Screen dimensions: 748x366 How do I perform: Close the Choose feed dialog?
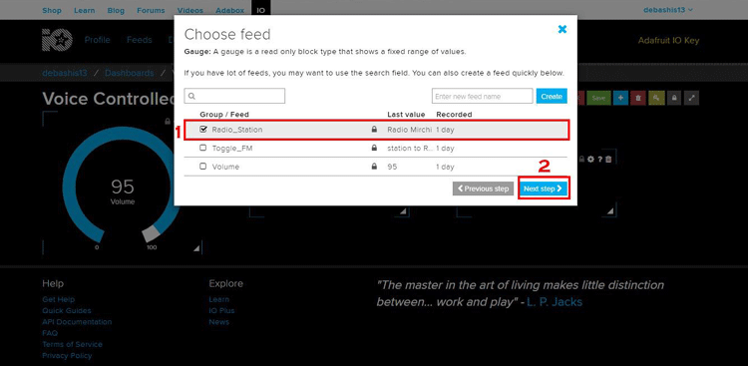pos(562,29)
